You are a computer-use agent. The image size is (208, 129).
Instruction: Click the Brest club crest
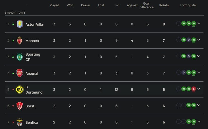20,106
